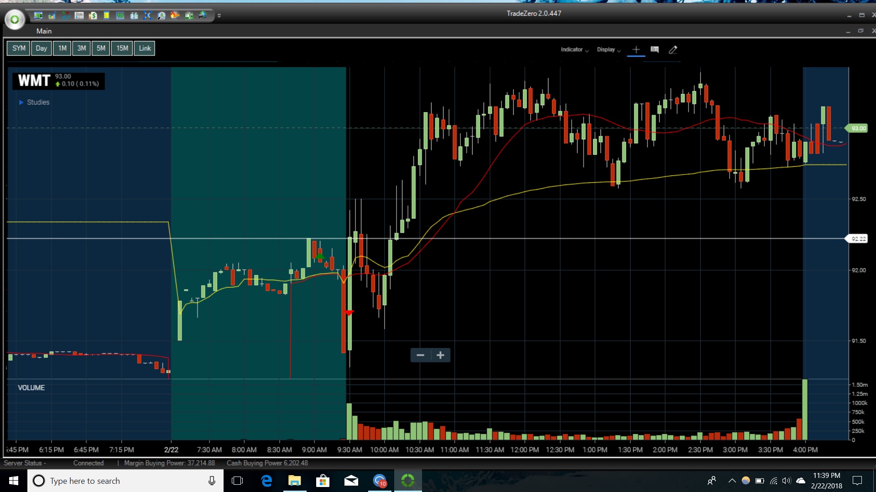Select the pencil drawing tool
Screen dimensions: 876x492
[673, 50]
